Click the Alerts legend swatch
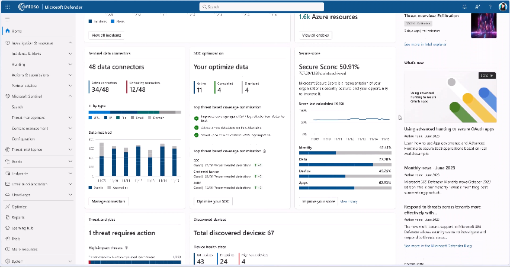 113,21
